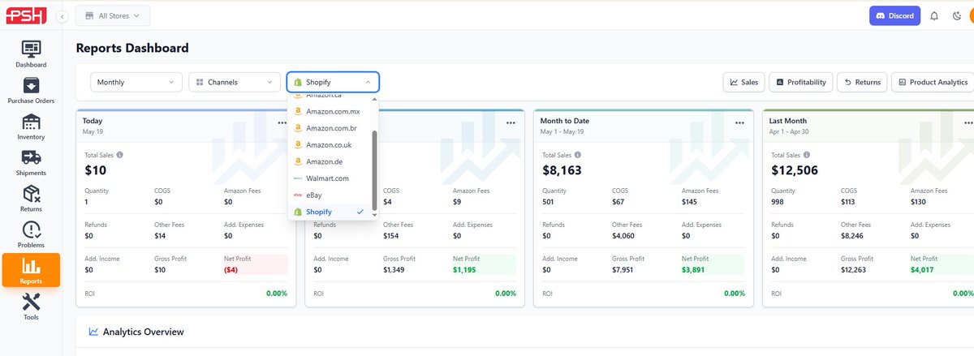Click the Analytics Overview chart icon
The width and height of the screenshot is (974, 356).
click(93, 332)
